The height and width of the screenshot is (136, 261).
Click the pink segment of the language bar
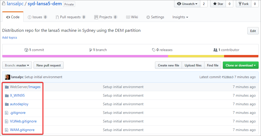point(85,56)
